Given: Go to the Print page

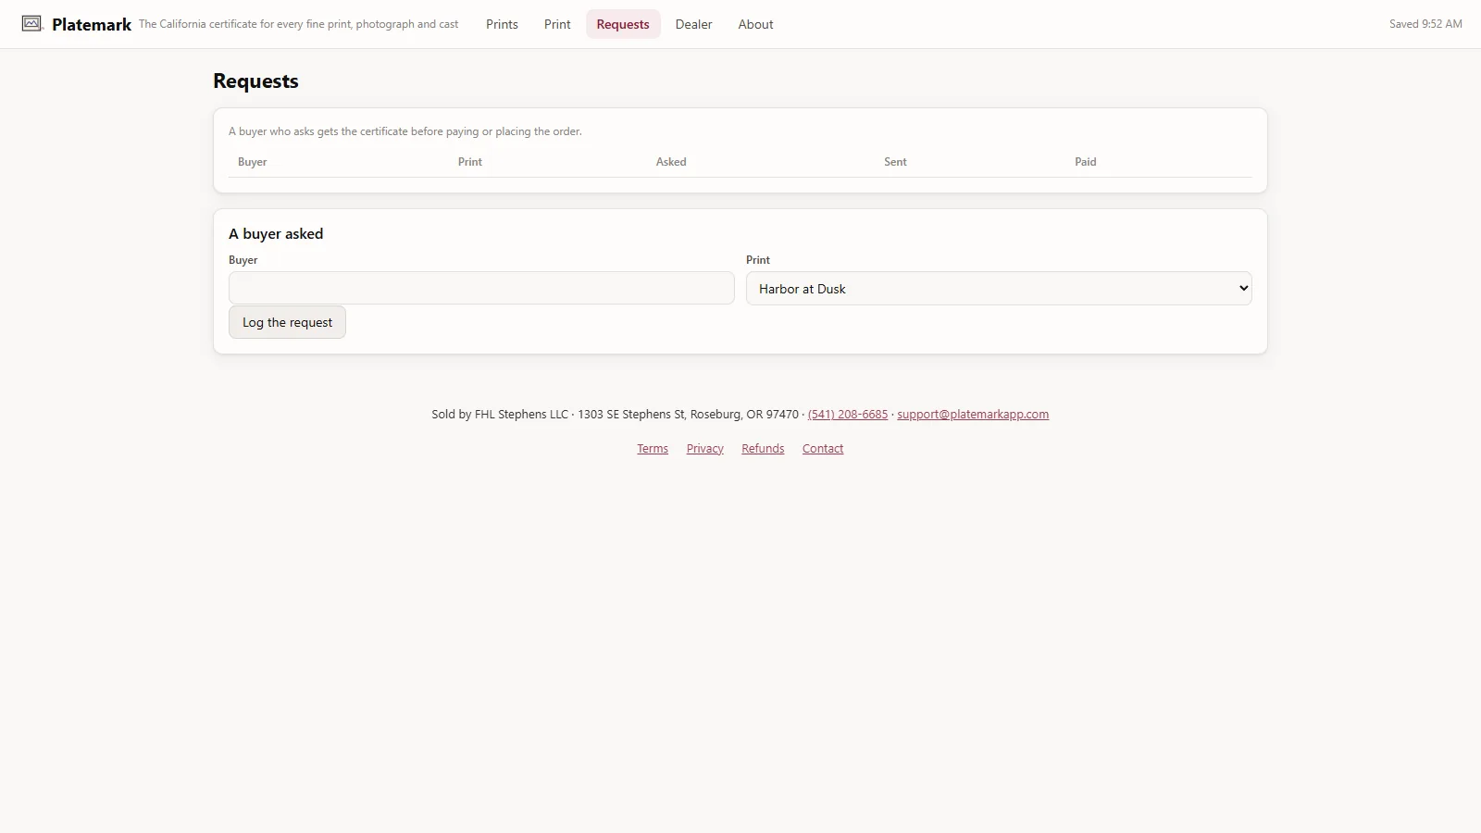Looking at the screenshot, I should point(557,24).
